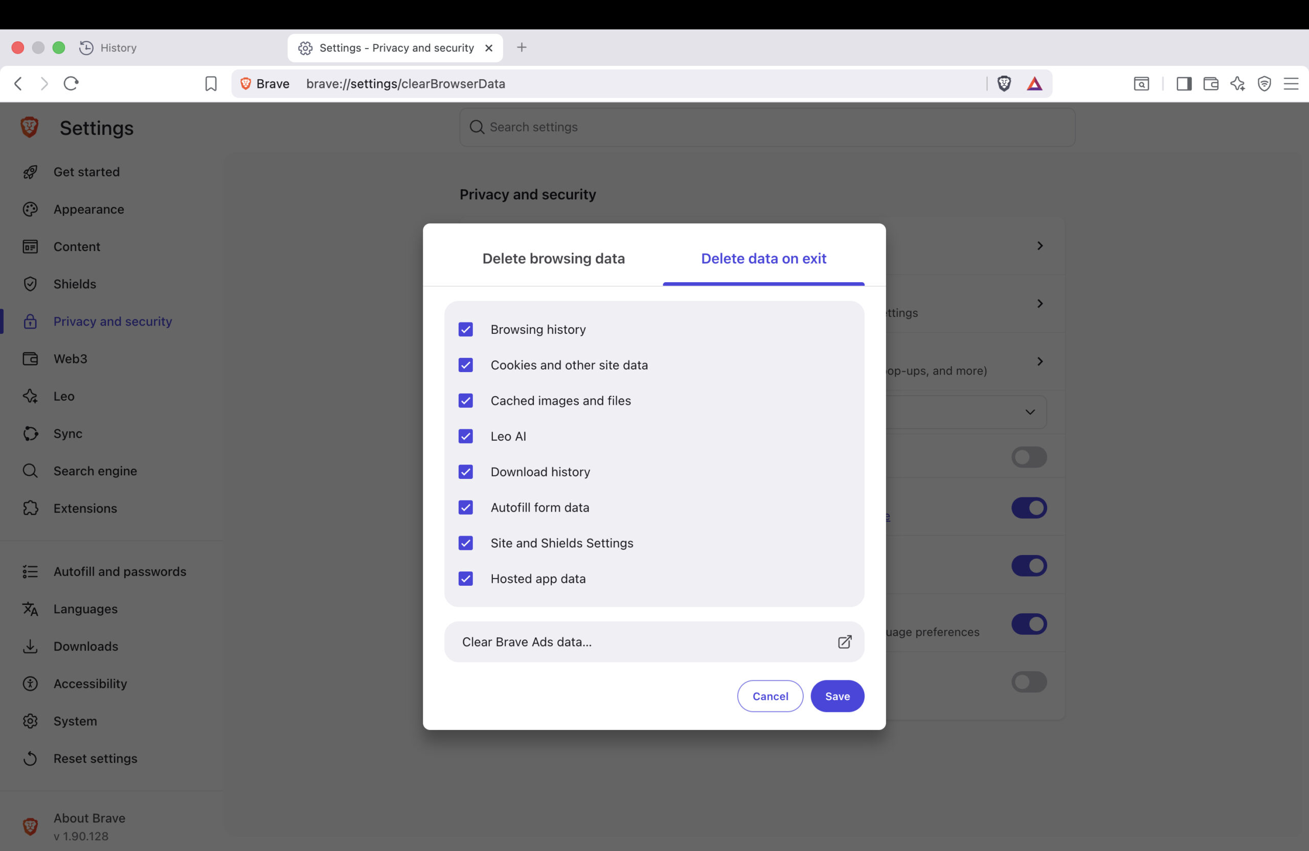Open Leo settings in the sidebar

coord(64,396)
